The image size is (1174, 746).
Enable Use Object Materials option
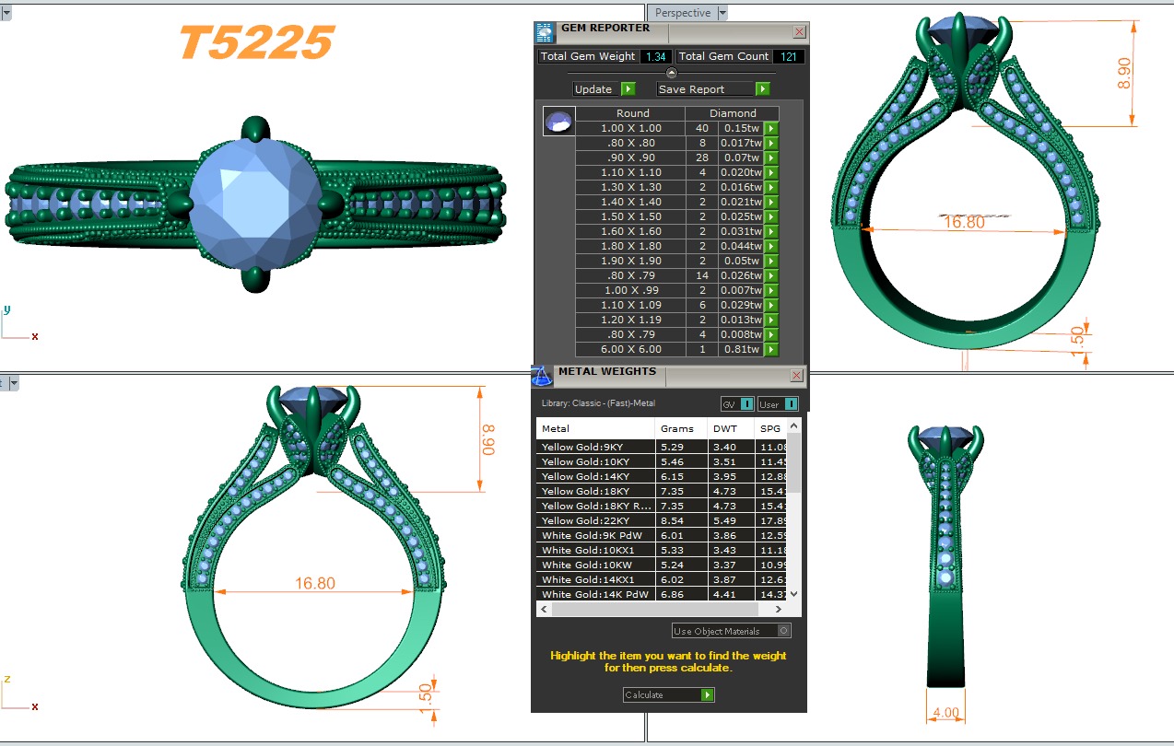click(783, 631)
